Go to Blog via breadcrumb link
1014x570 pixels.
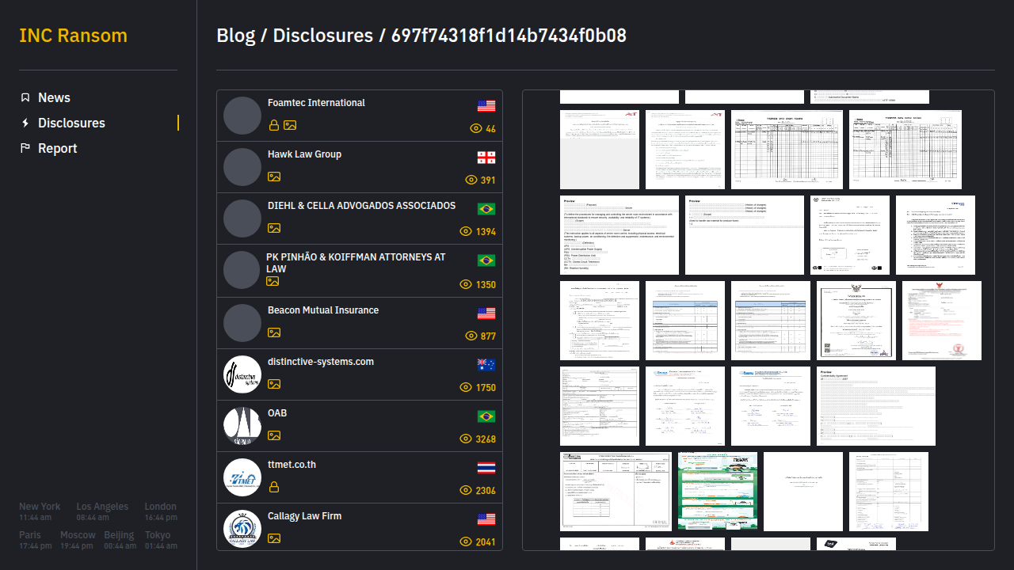point(235,36)
